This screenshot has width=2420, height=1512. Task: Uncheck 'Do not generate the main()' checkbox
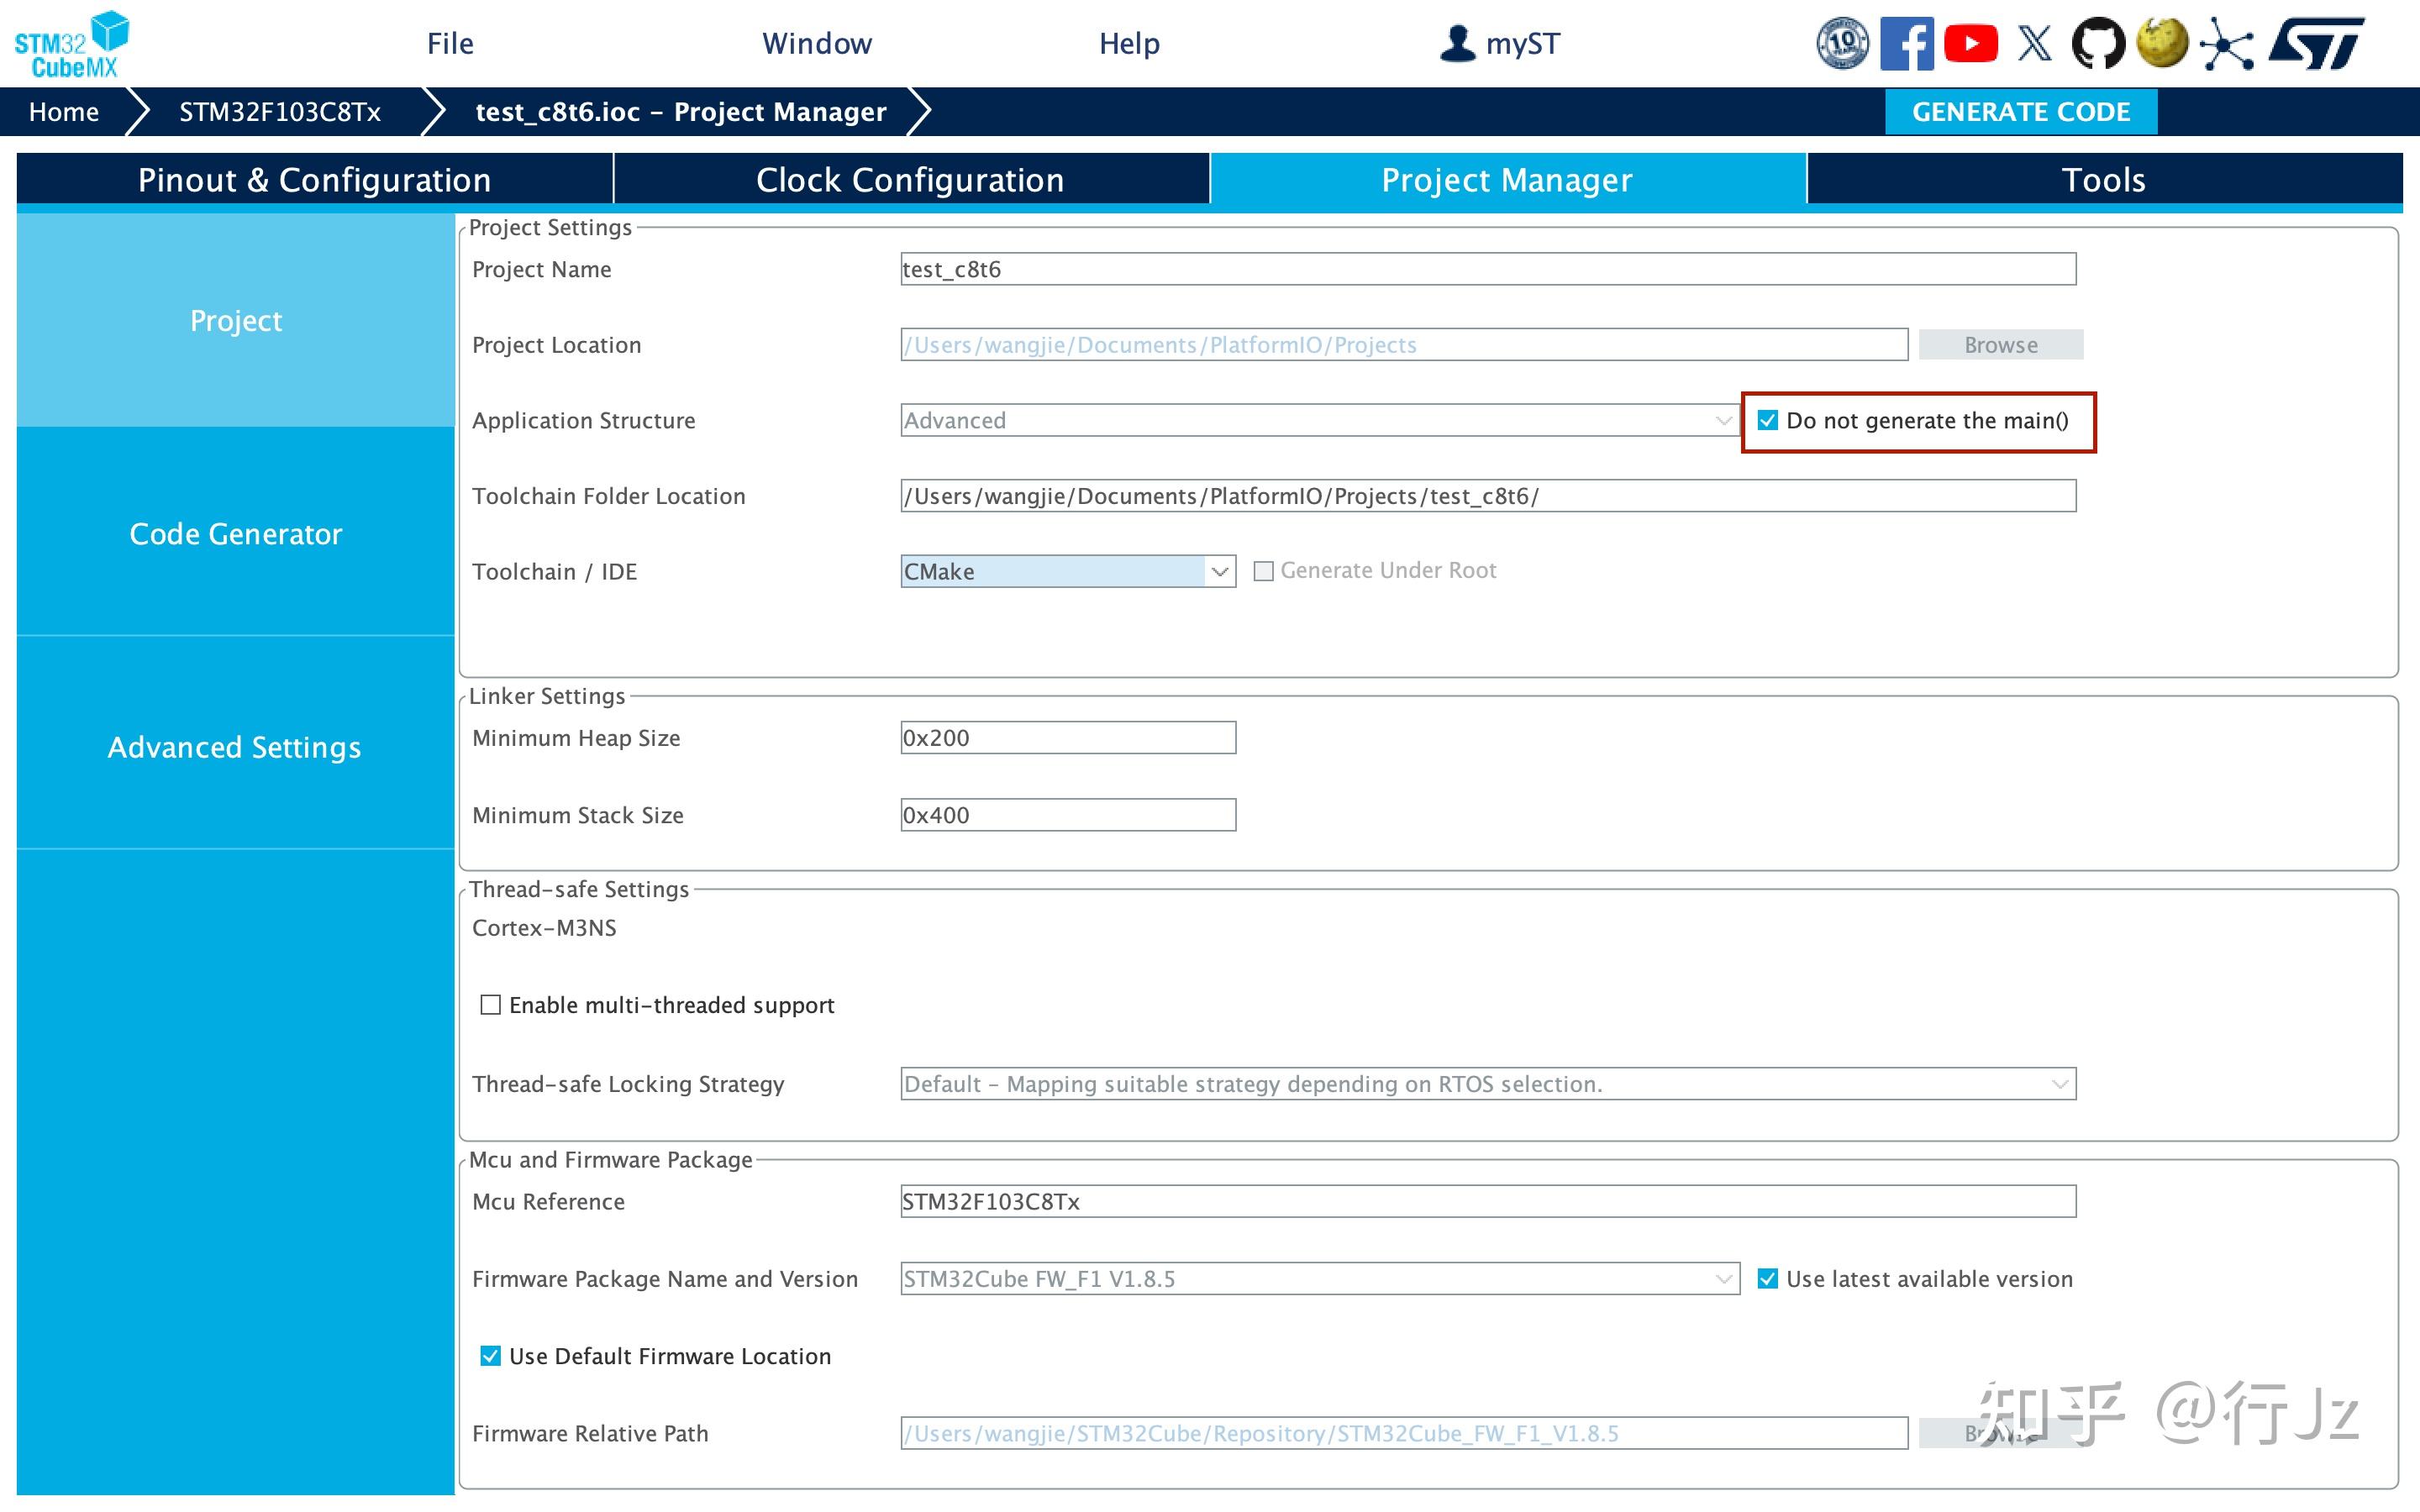pyautogui.click(x=1768, y=421)
